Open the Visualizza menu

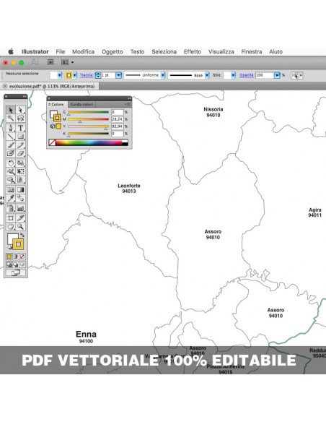(x=221, y=52)
